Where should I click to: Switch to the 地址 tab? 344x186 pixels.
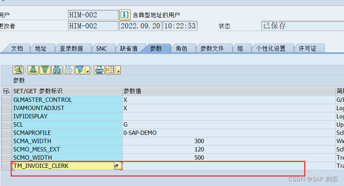click(x=41, y=48)
